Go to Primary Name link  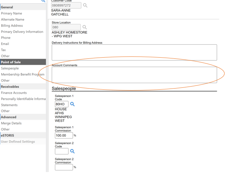(x=11, y=13)
